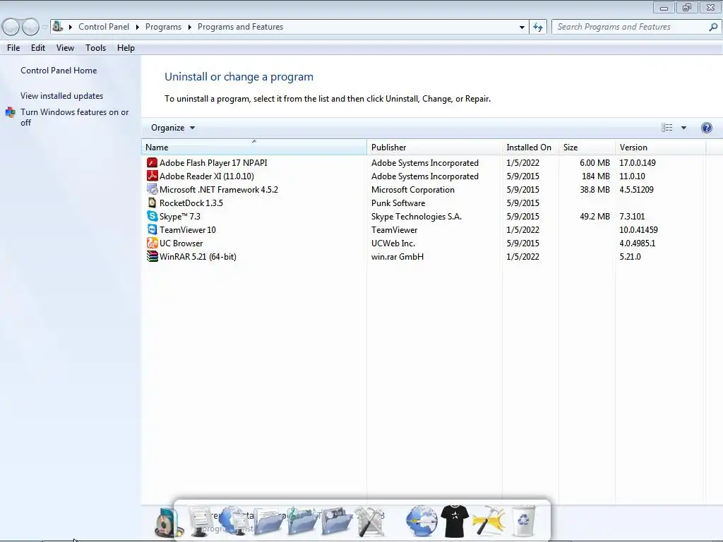This screenshot has height=542, width=723.
Task: Click the search magnifier icon
Action: point(713,28)
